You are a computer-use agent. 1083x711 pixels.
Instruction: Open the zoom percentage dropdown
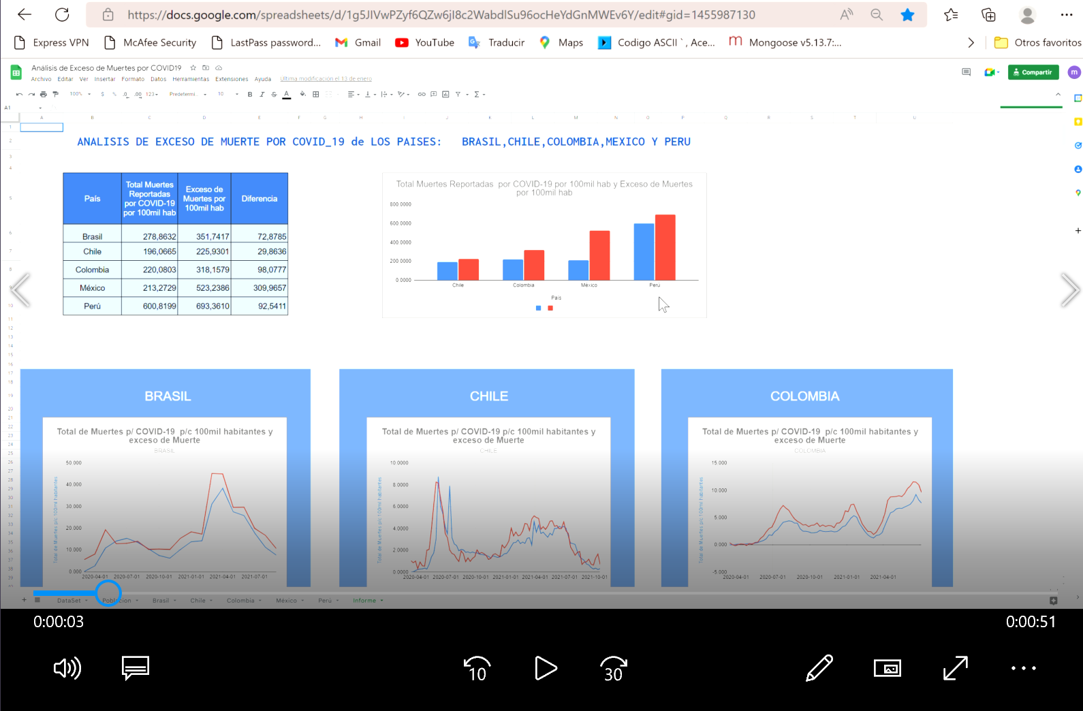pyautogui.click(x=80, y=94)
